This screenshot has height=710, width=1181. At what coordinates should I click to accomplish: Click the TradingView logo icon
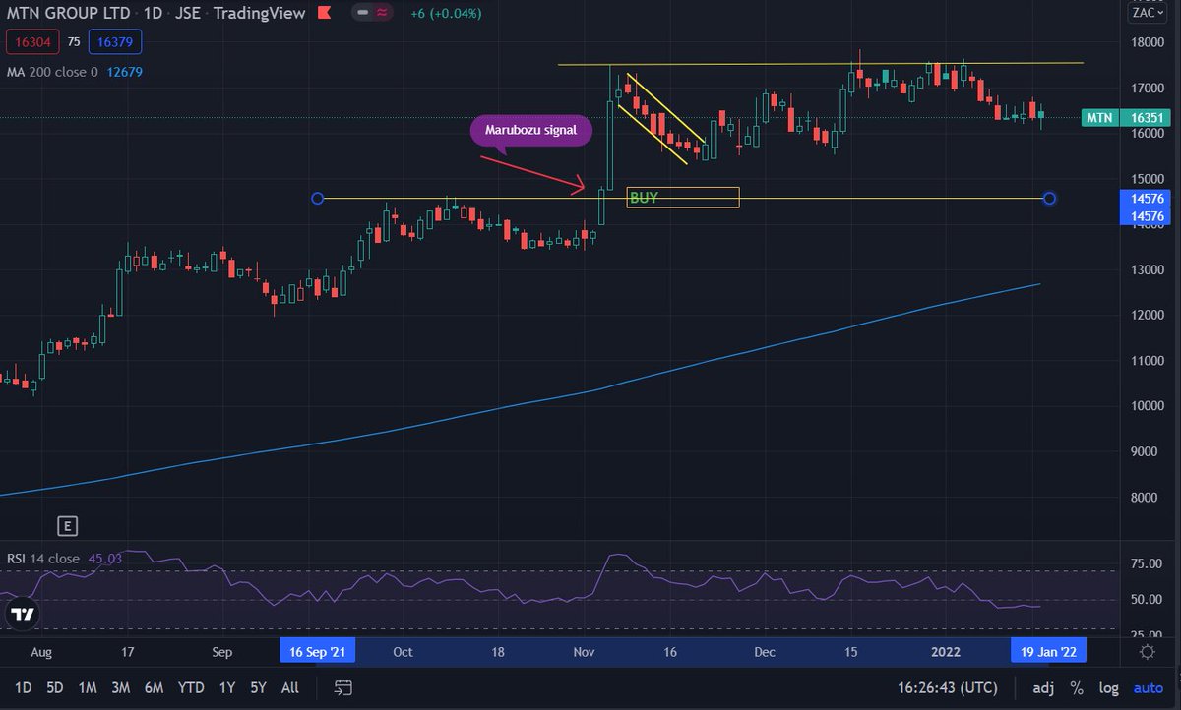(22, 614)
